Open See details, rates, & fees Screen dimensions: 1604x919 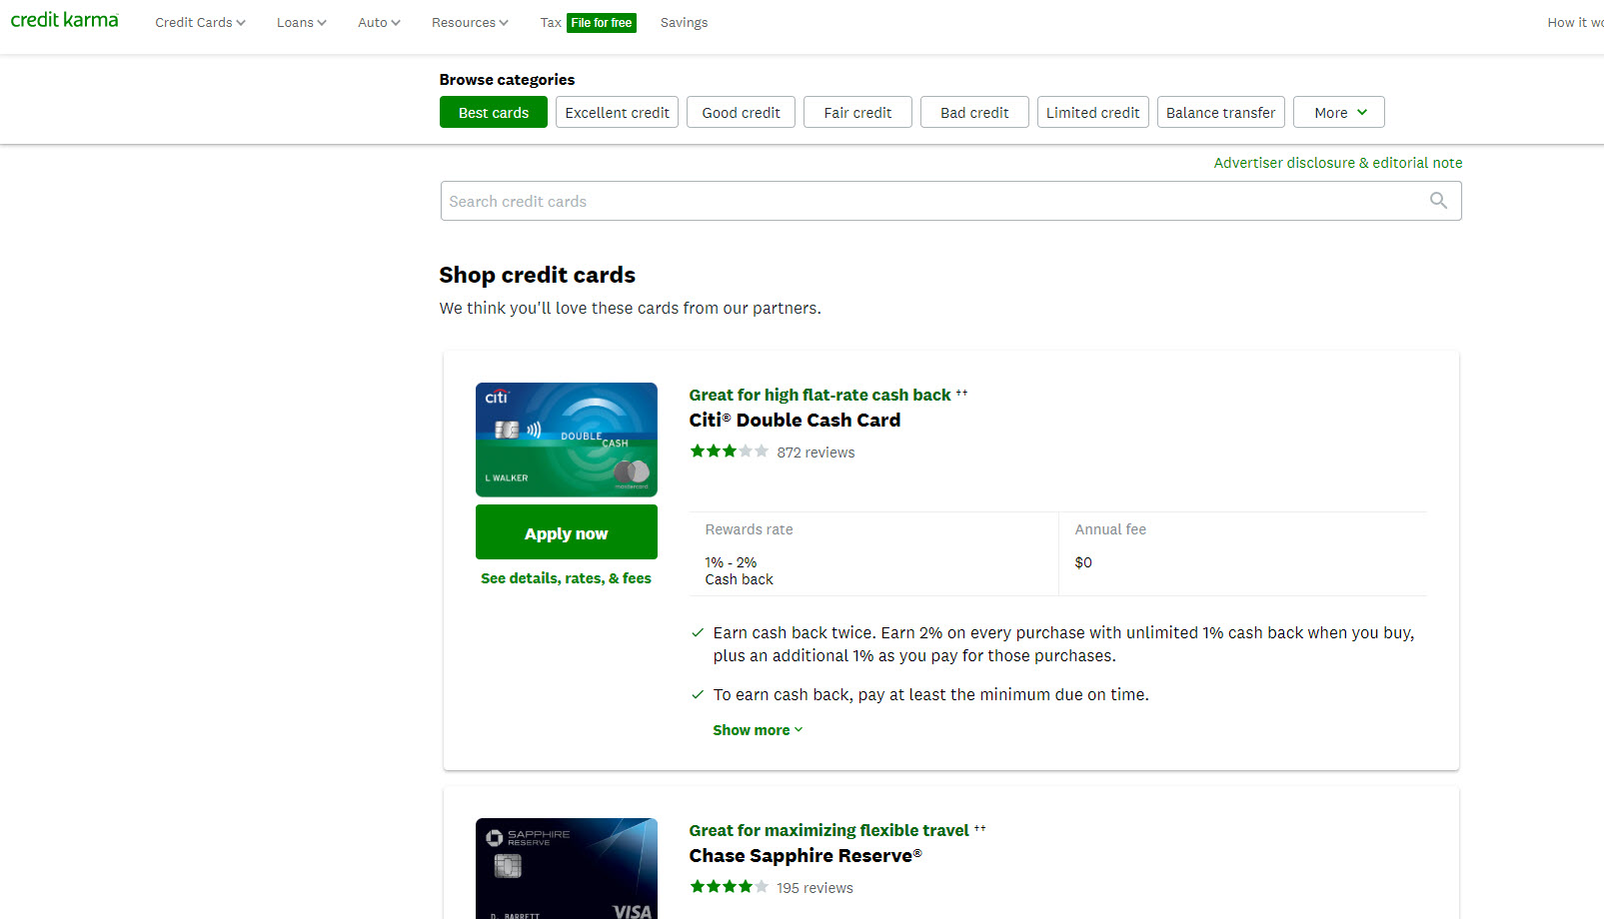pyautogui.click(x=566, y=578)
